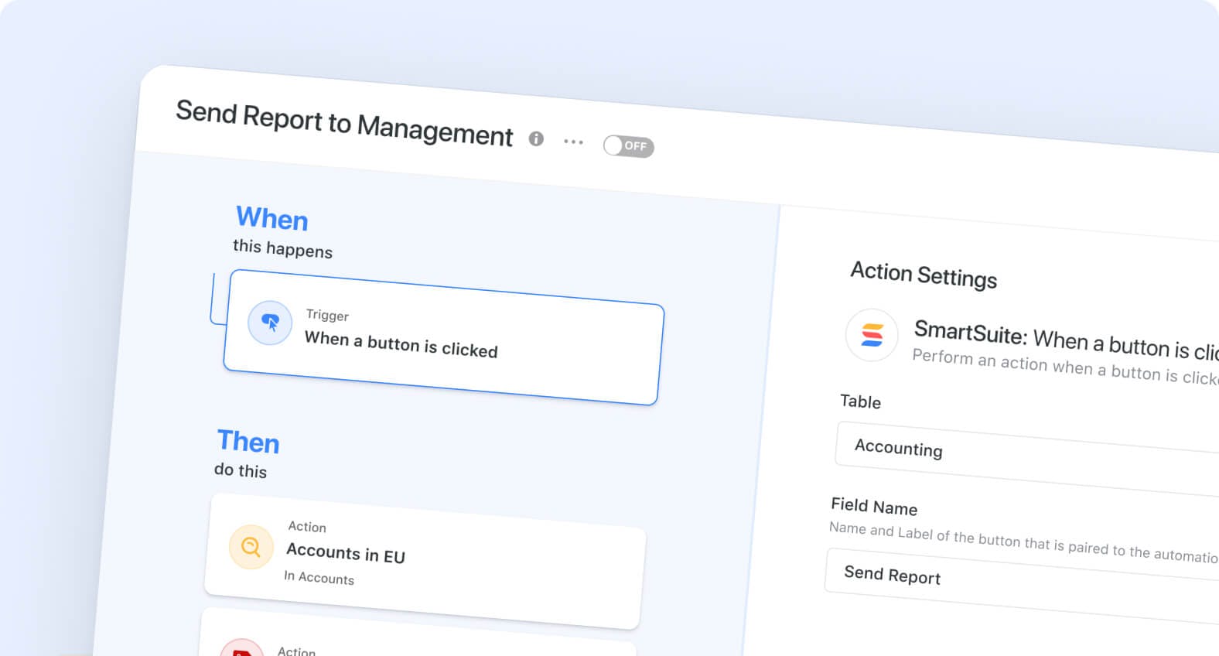Screen dimensions: 1219x656
Task: Click the info icon beside automation title
Action: (x=536, y=138)
